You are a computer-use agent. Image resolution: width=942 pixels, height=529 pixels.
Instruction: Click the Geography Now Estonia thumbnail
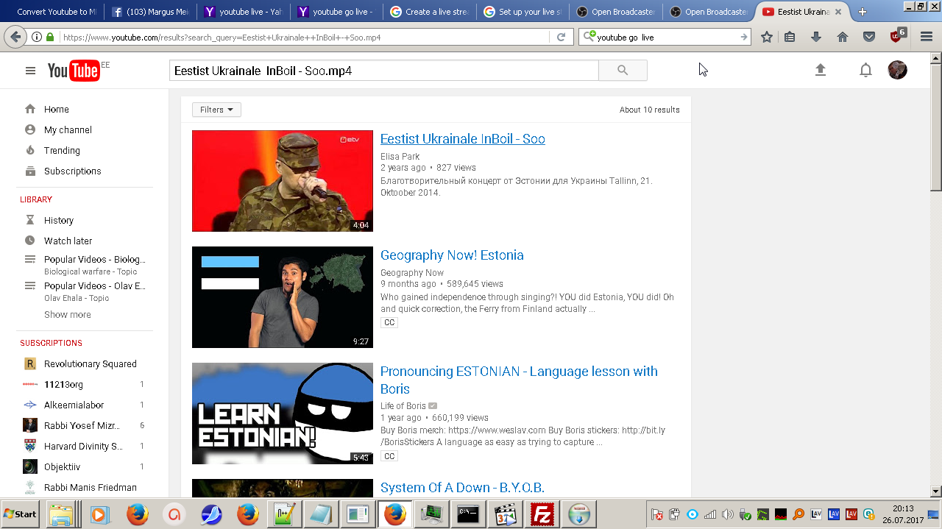click(283, 297)
